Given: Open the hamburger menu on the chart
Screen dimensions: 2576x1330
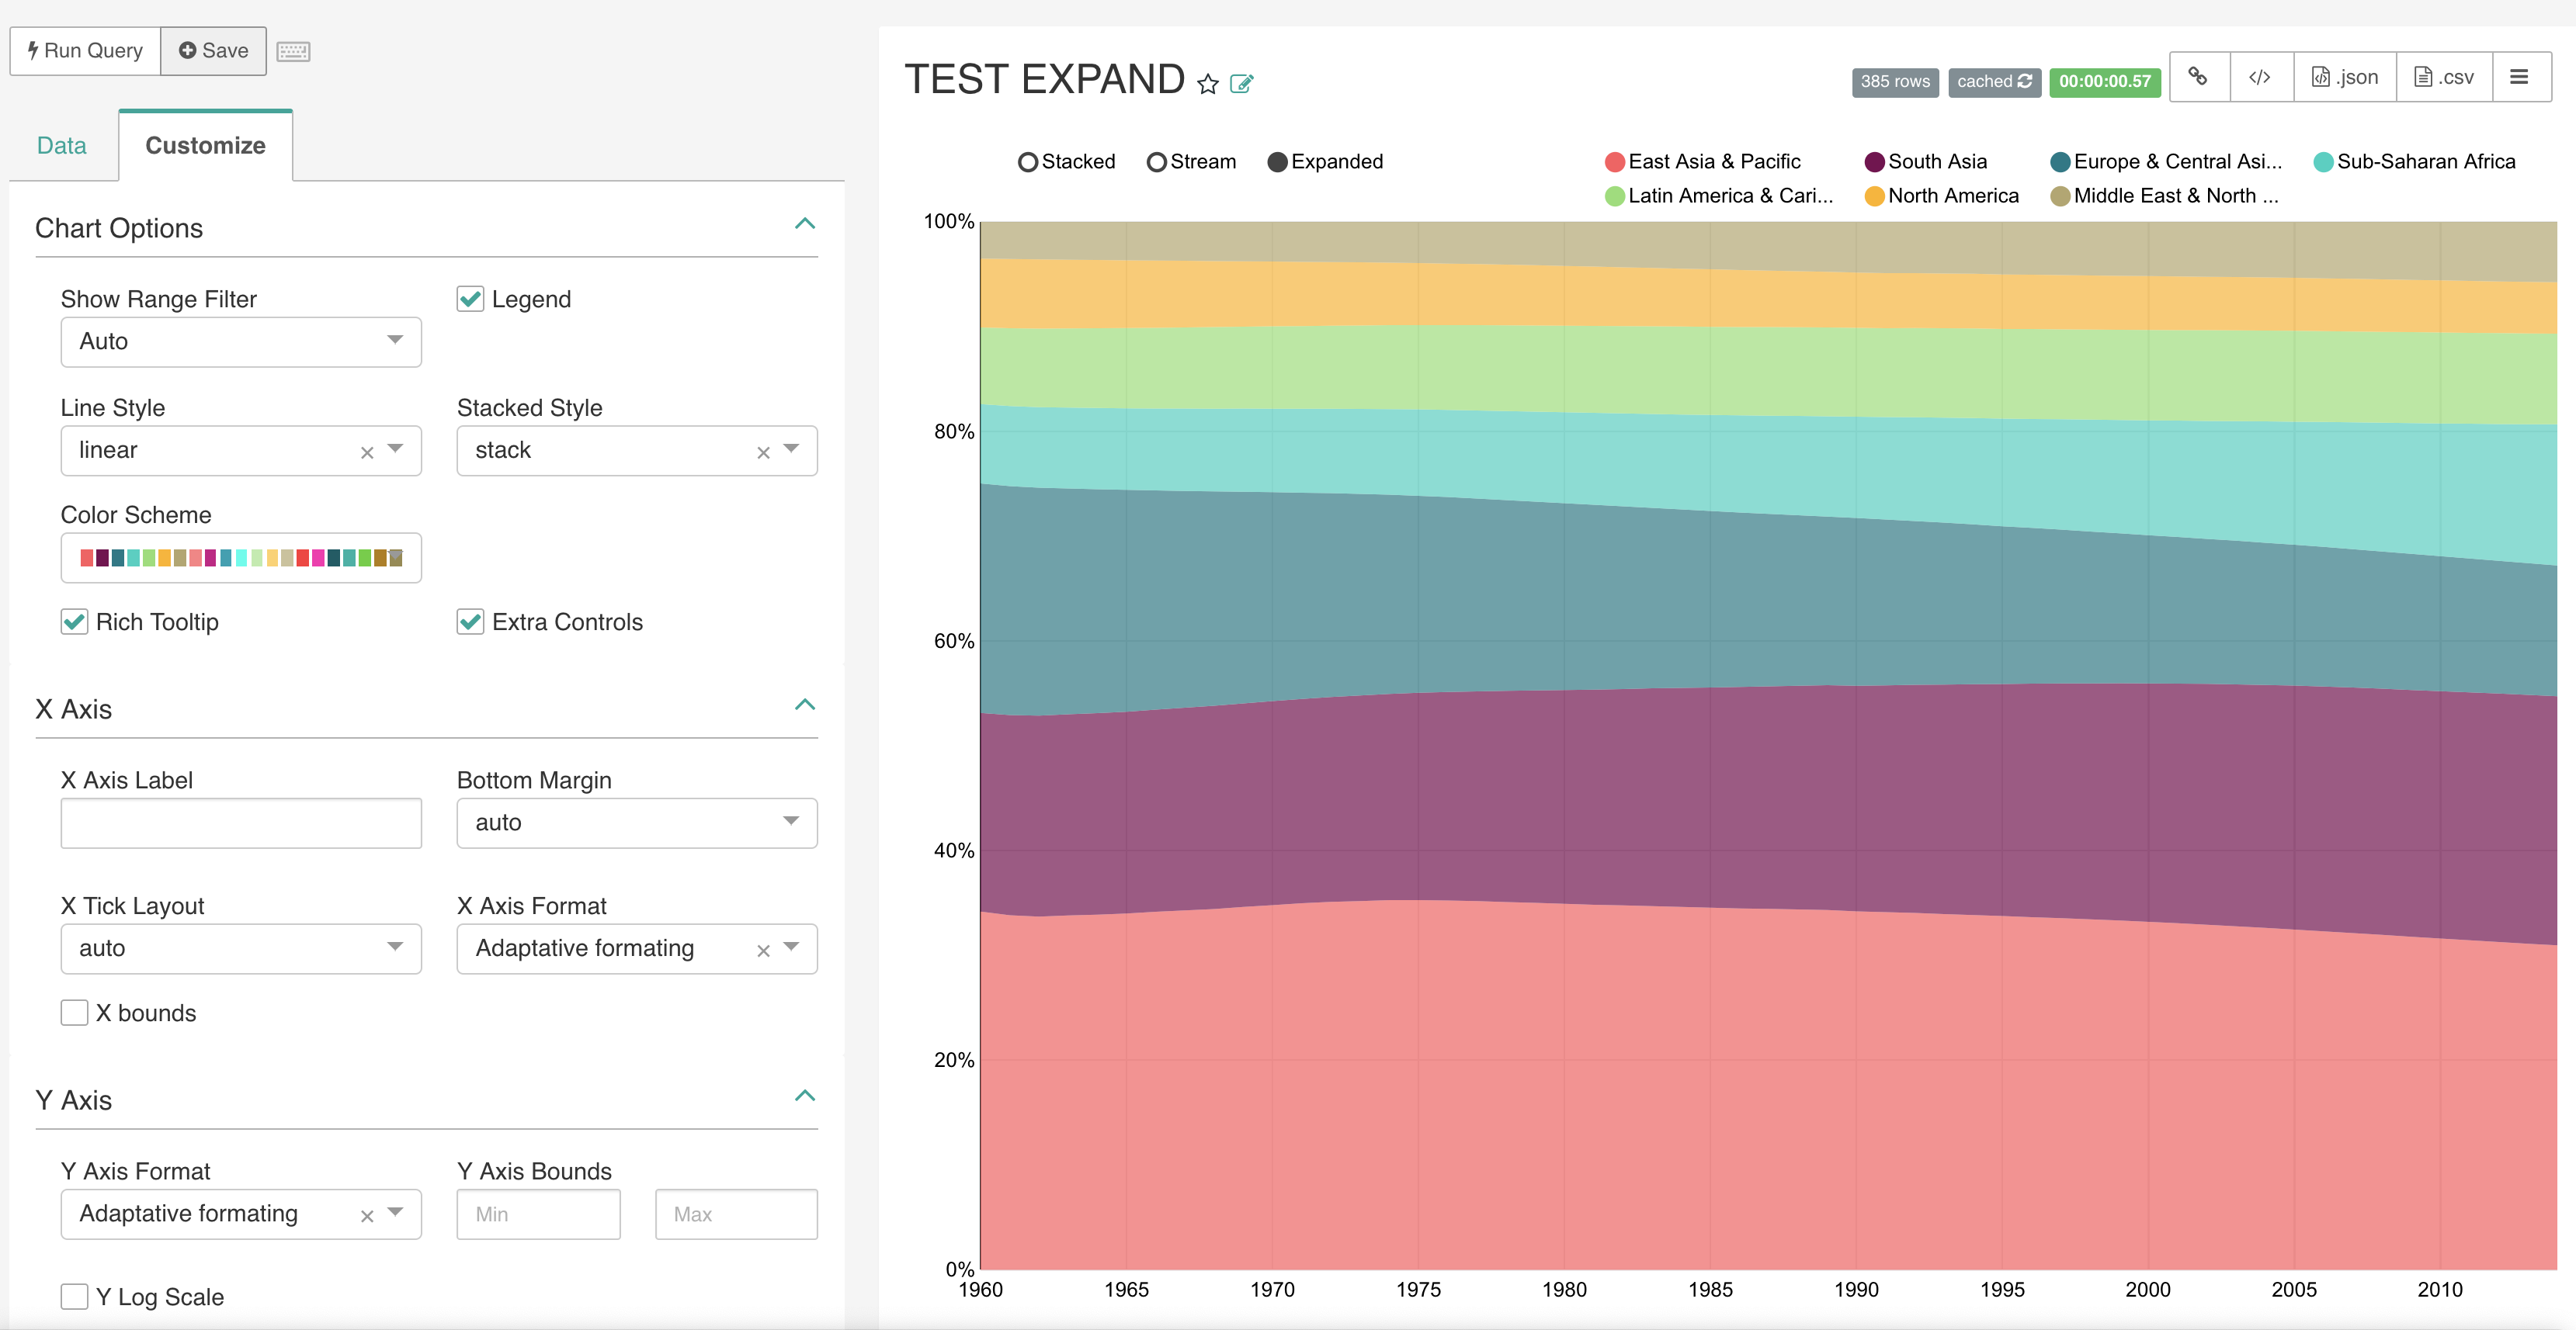Looking at the screenshot, I should (x=2522, y=76).
